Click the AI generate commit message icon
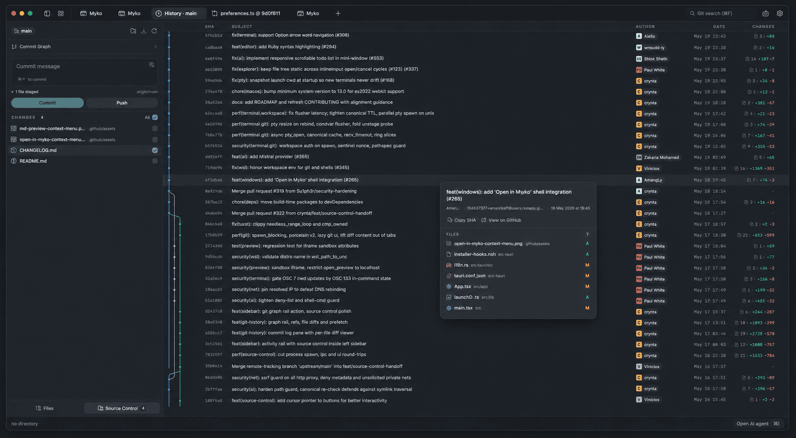 [x=152, y=65]
